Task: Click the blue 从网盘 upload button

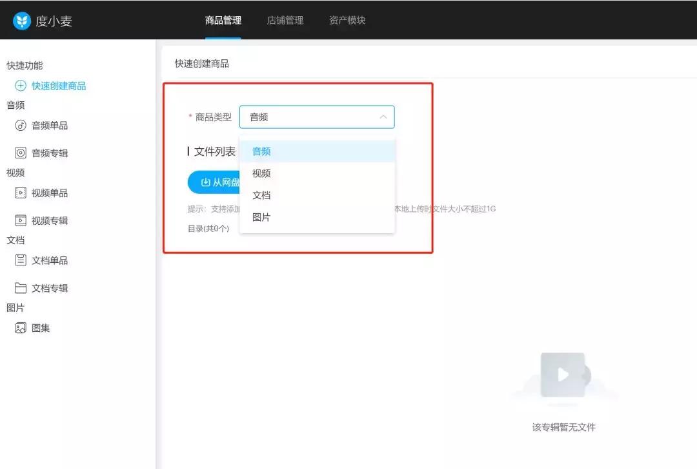Action: point(213,182)
